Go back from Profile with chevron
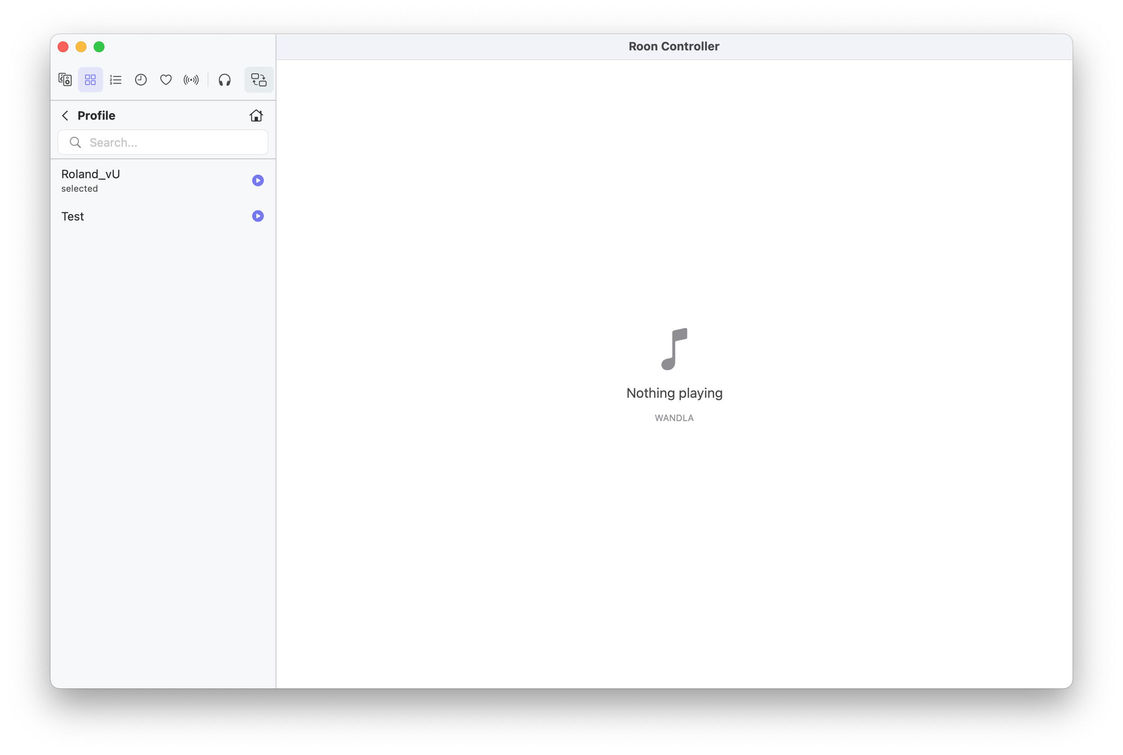Image resolution: width=1123 pixels, height=755 pixels. pyautogui.click(x=65, y=116)
